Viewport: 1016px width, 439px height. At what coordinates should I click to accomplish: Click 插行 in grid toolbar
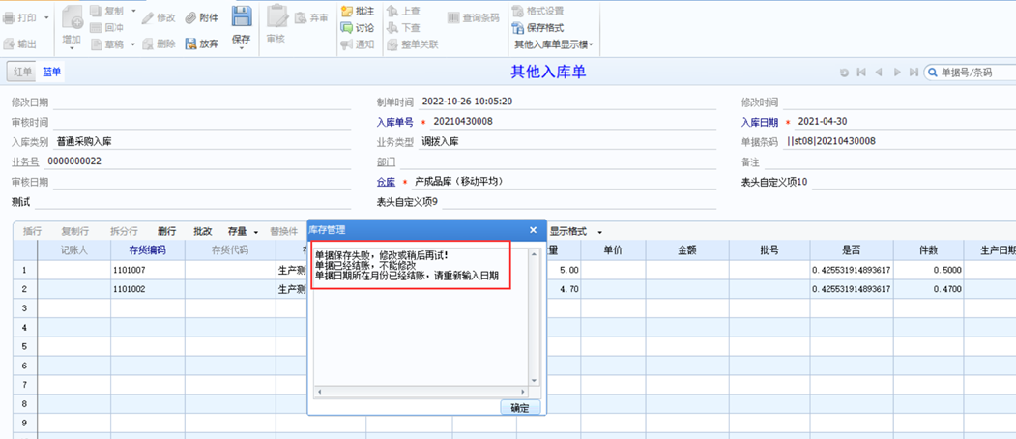click(x=33, y=231)
